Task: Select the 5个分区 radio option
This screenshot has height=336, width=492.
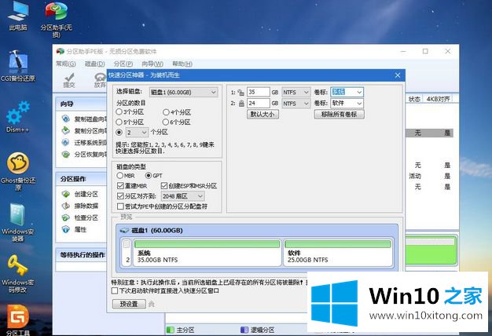Action: (119, 122)
